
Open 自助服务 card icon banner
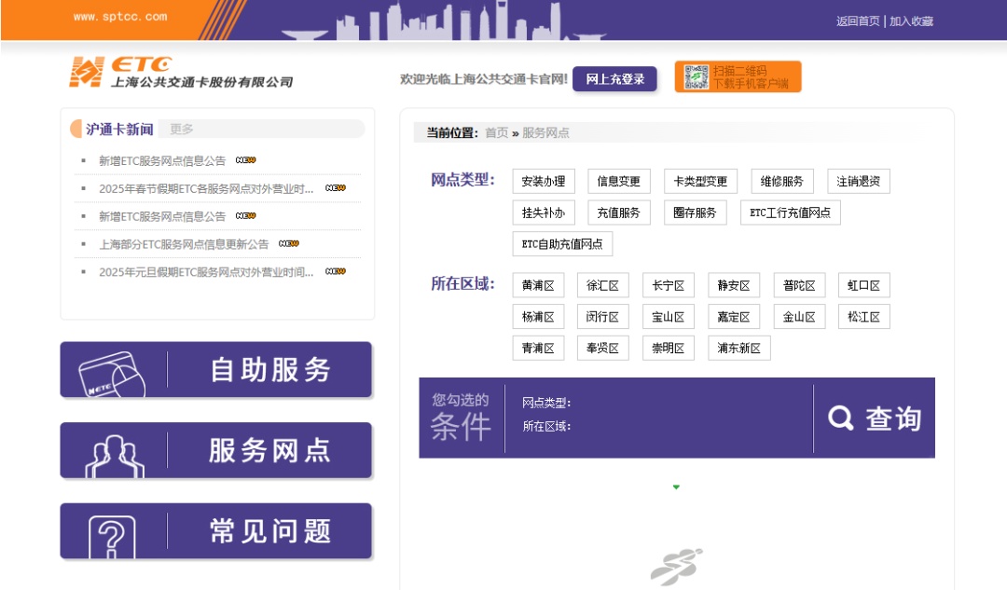pos(216,370)
